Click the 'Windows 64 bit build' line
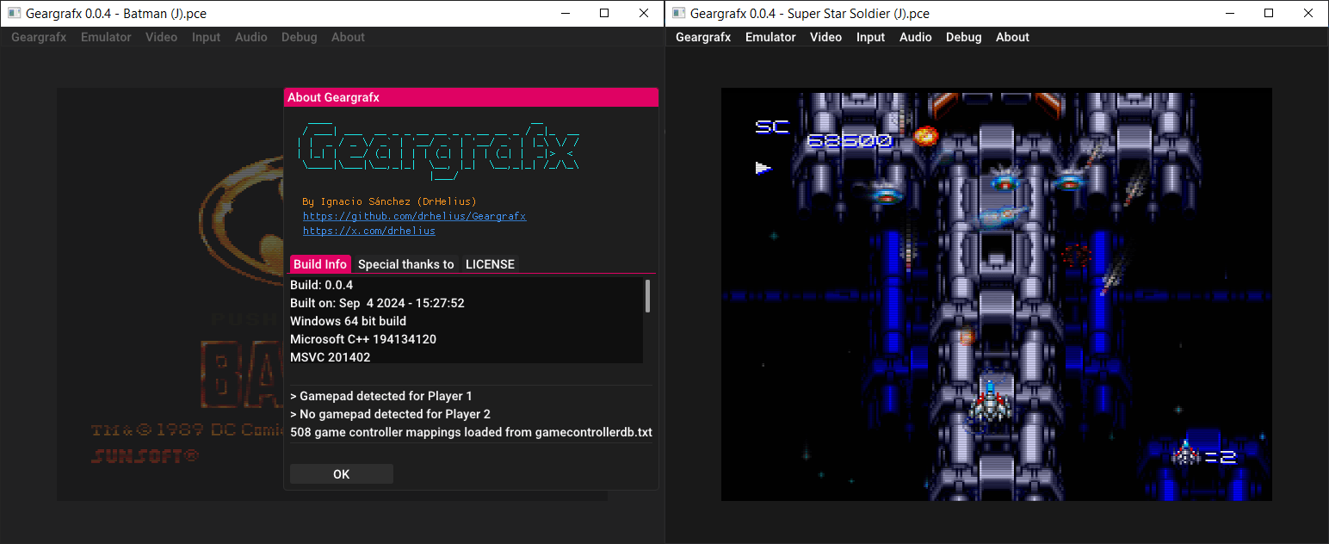The height and width of the screenshot is (544, 1329). pyautogui.click(x=349, y=321)
